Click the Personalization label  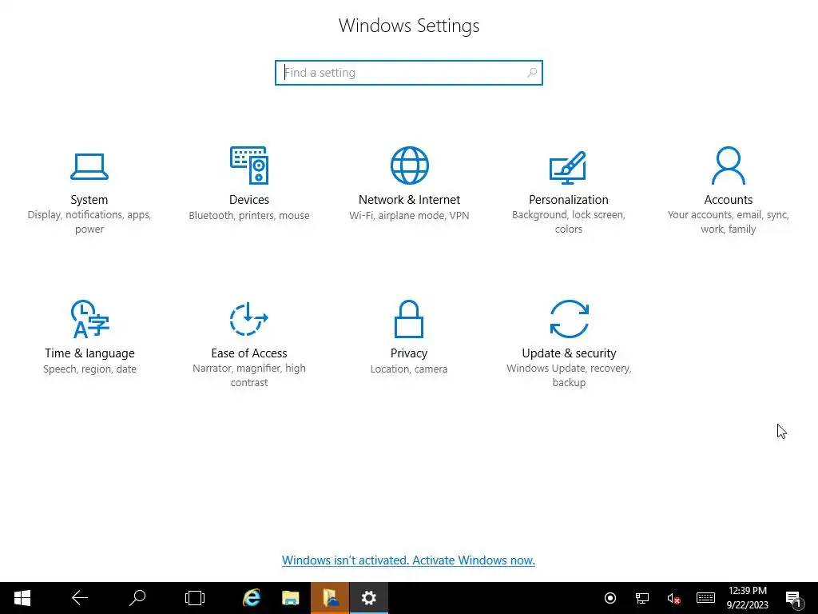pos(569,200)
